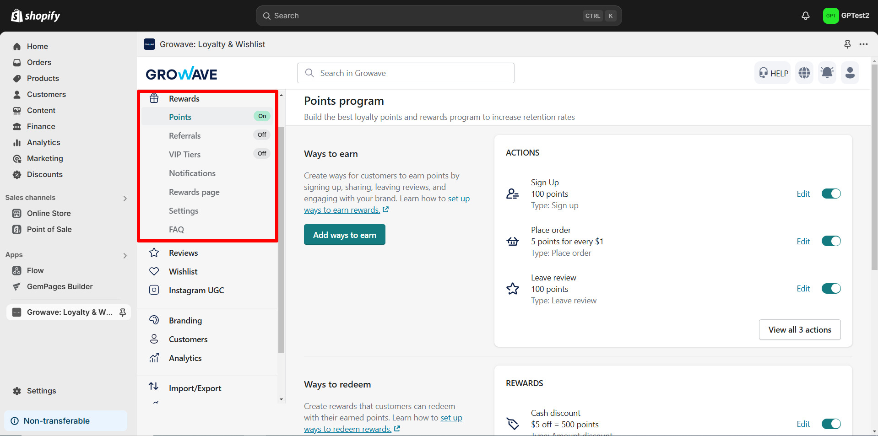Toggle the Cash discount reward switch
Viewport: 878px width, 436px height.
click(x=831, y=424)
